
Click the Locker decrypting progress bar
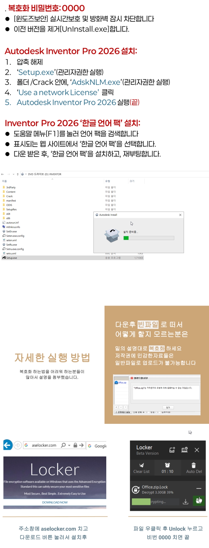pos(155,502)
